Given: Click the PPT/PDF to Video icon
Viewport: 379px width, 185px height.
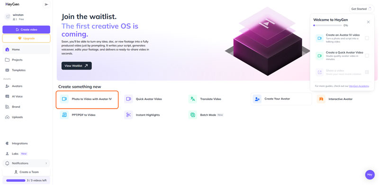Looking at the screenshot, I should [64, 115].
